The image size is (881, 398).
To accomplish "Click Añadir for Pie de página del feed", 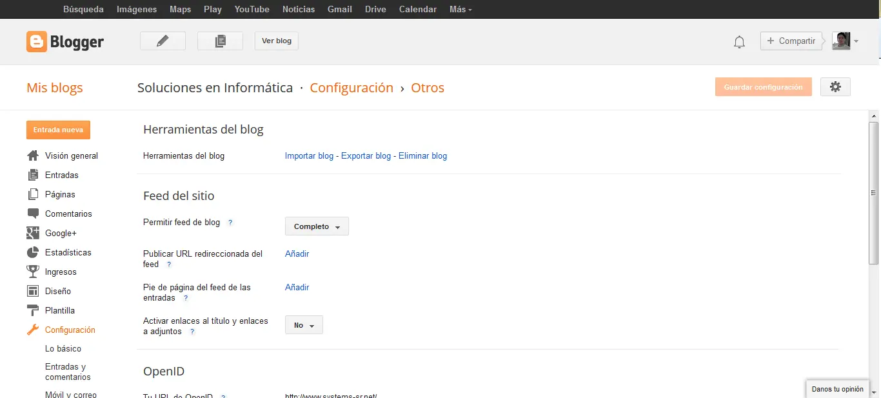I will point(297,287).
